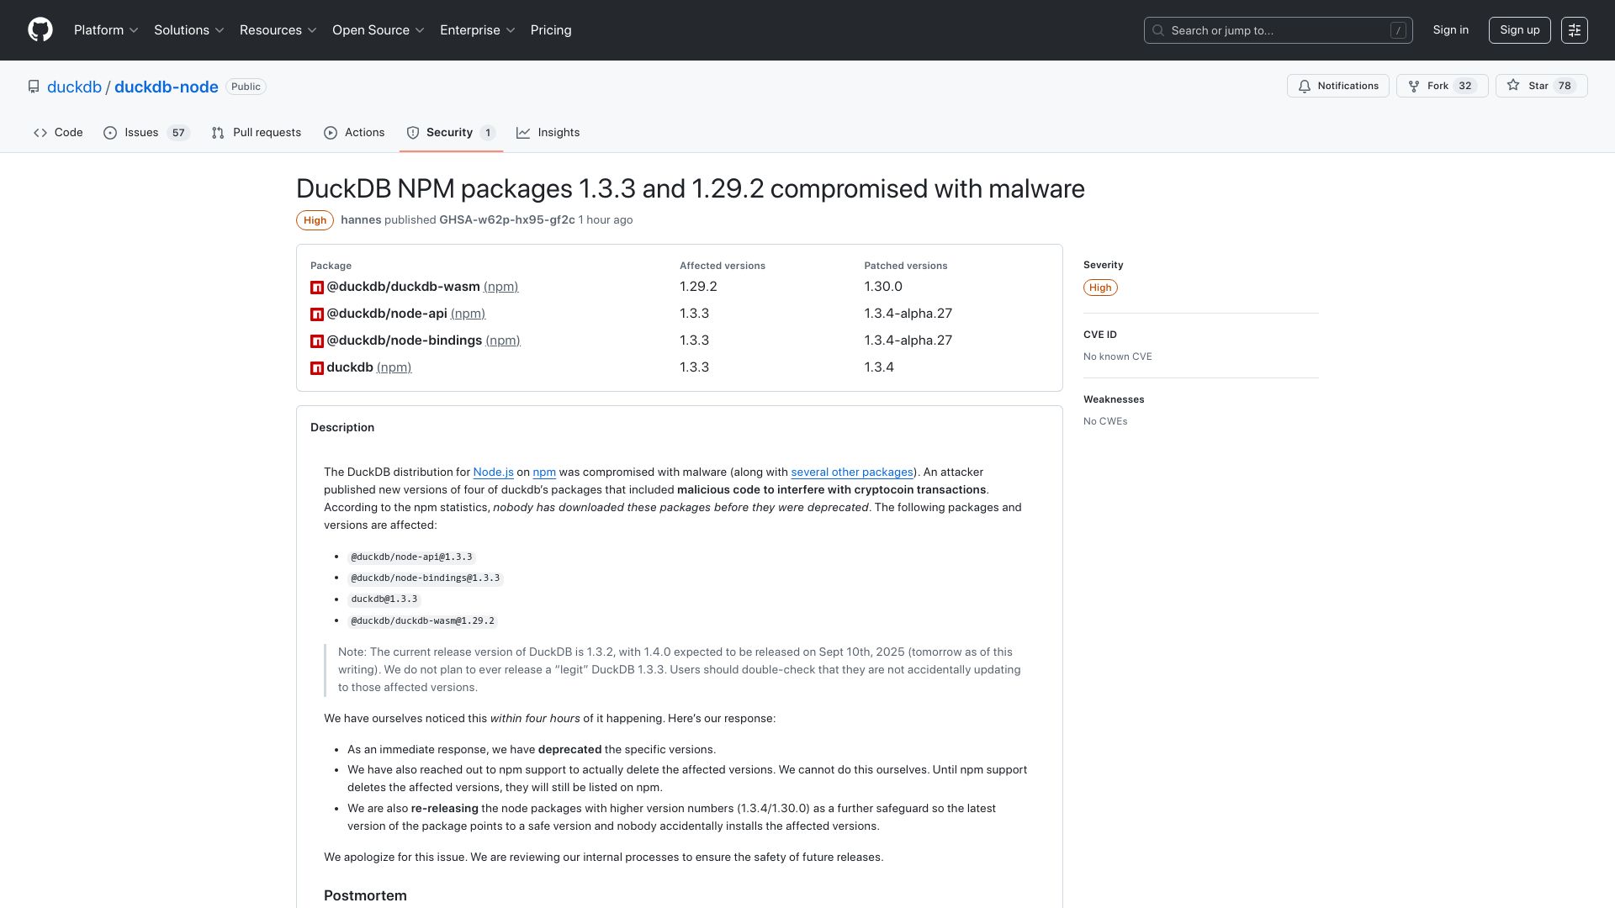Click the Issues circle icon
1615x908 pixels.
[x=110, y=133]
